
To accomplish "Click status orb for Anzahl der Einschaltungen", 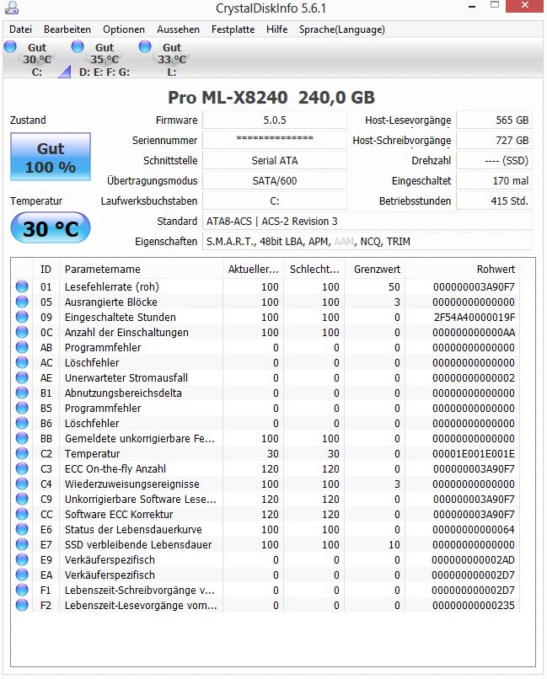I will point(22,332).
